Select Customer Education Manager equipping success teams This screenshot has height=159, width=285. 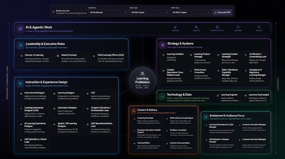[252, 143]
